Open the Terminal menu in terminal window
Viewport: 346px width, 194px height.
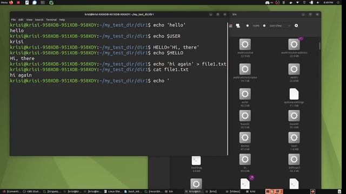[51, 19]
